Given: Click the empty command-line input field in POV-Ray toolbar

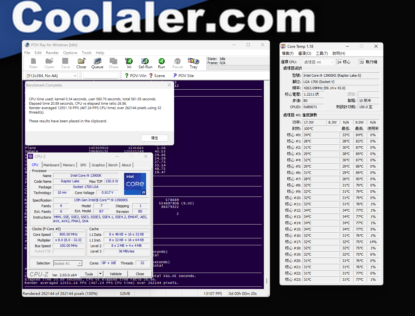Looking at the screenshot, I should [x=101, y=75].
